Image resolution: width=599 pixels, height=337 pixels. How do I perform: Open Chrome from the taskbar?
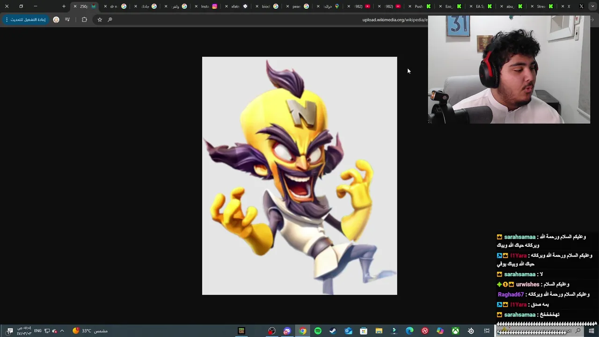point(303,331)
